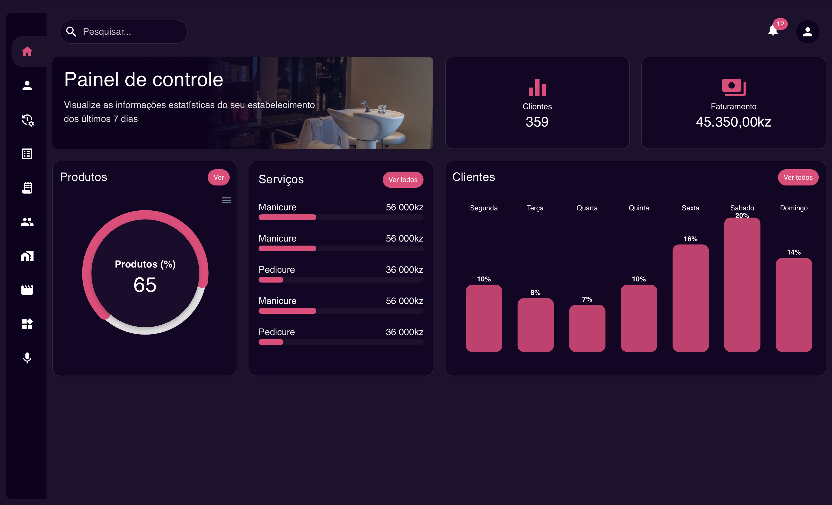
Task: Click the Ver button in Produtos
Action: click(x=218, y=177)
